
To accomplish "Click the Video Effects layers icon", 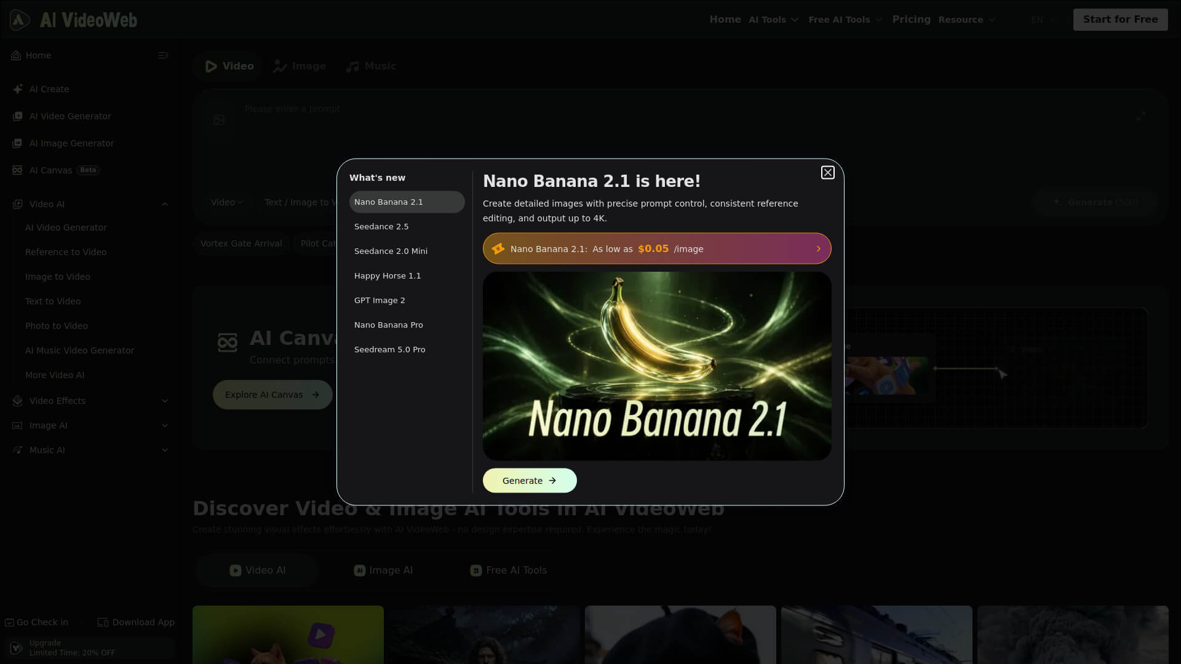I will tap(18, 401).
